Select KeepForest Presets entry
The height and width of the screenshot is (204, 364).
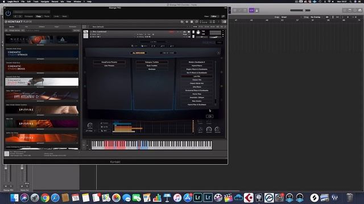pyautogui.click(x=109, y=62)
